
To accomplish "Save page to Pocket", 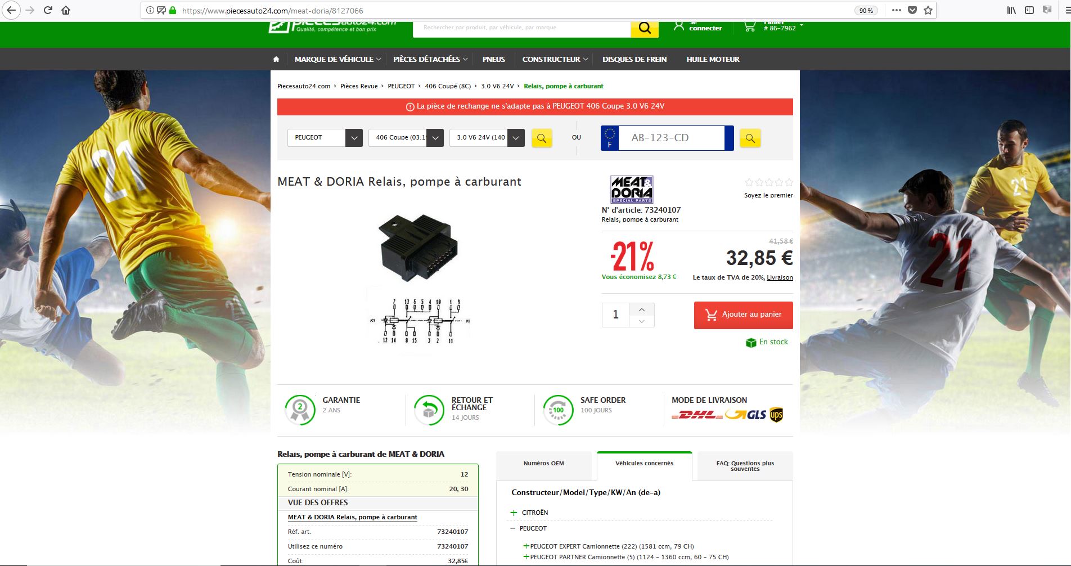I will 912,10.
